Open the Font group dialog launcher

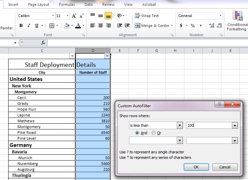(x=84, y=35)
